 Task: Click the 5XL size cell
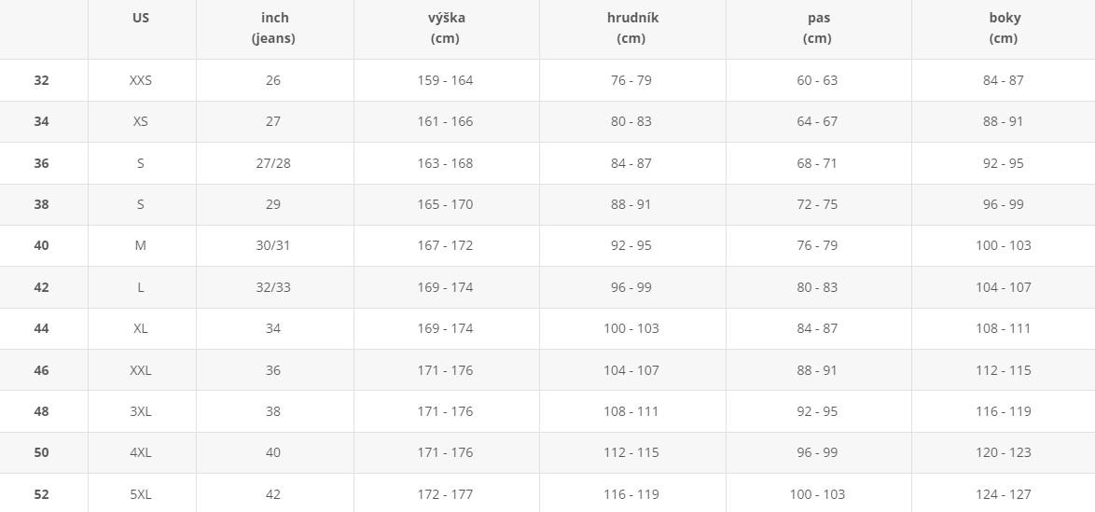click(x=140, y=494)
